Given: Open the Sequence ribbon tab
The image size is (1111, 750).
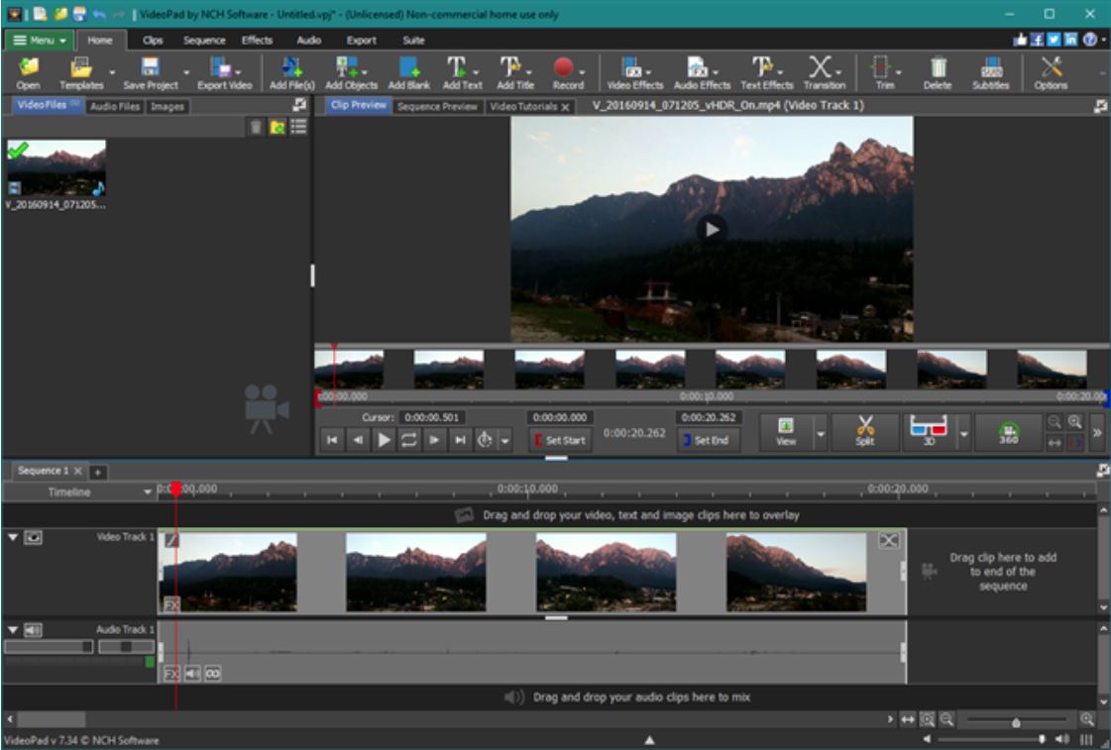Looking at the screenshot, I should click(x=204, y=41).
